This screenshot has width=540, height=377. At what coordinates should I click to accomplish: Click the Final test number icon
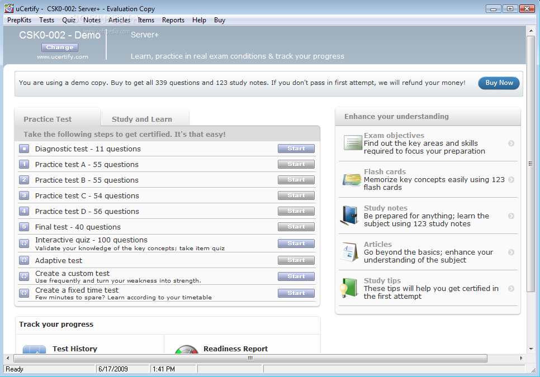click(24, 227)
